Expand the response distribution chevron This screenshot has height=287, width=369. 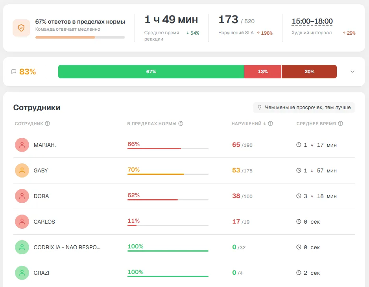pyautogui.click(x=352, y=72)
